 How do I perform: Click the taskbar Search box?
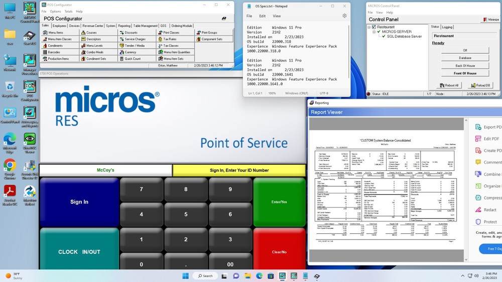(x=205, y=276)
